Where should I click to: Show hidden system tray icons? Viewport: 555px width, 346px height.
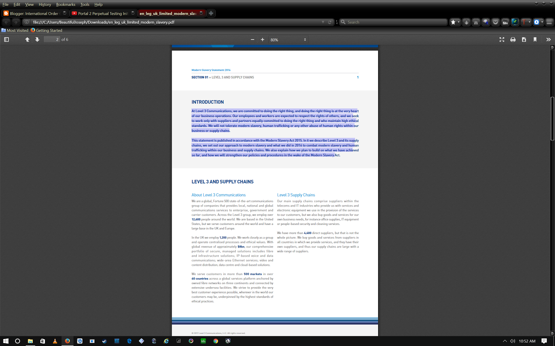coord(505,341)
